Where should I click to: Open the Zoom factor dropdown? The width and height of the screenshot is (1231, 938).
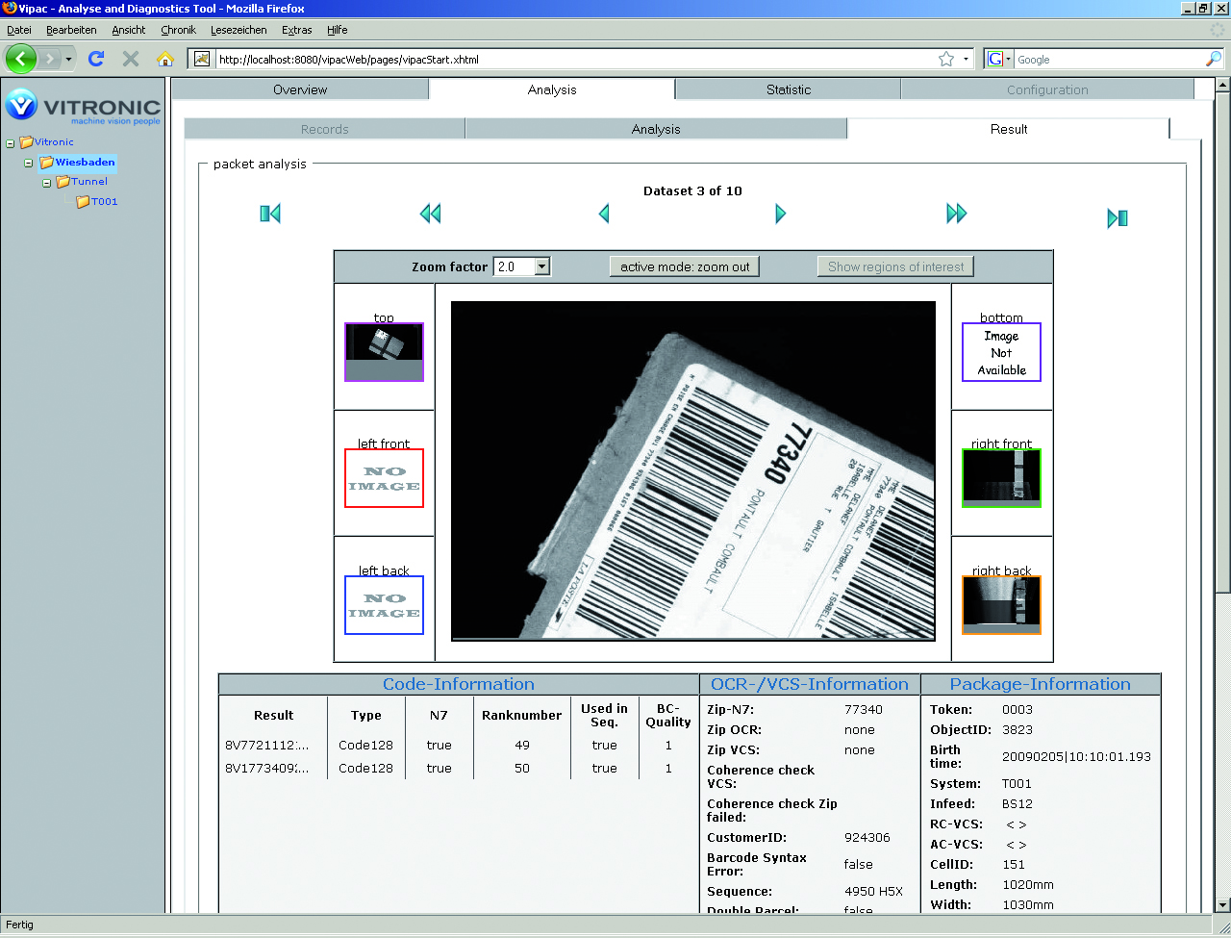tap(542, 266)
